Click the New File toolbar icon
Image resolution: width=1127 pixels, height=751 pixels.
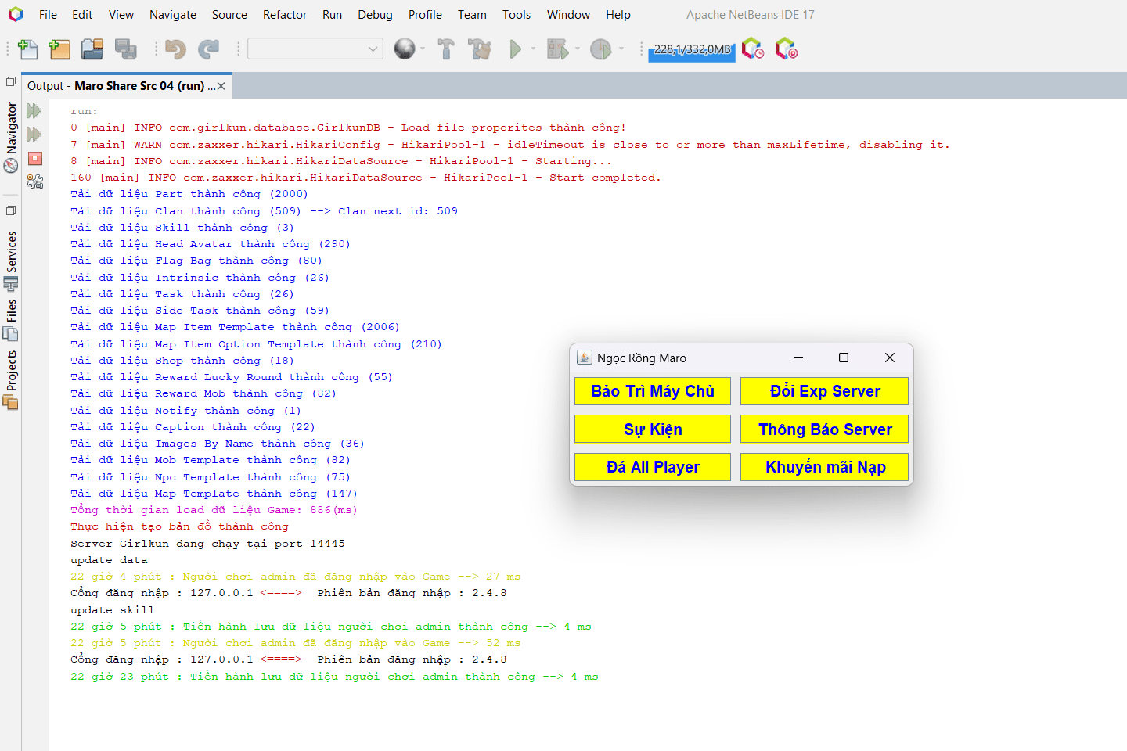[28, 49]
